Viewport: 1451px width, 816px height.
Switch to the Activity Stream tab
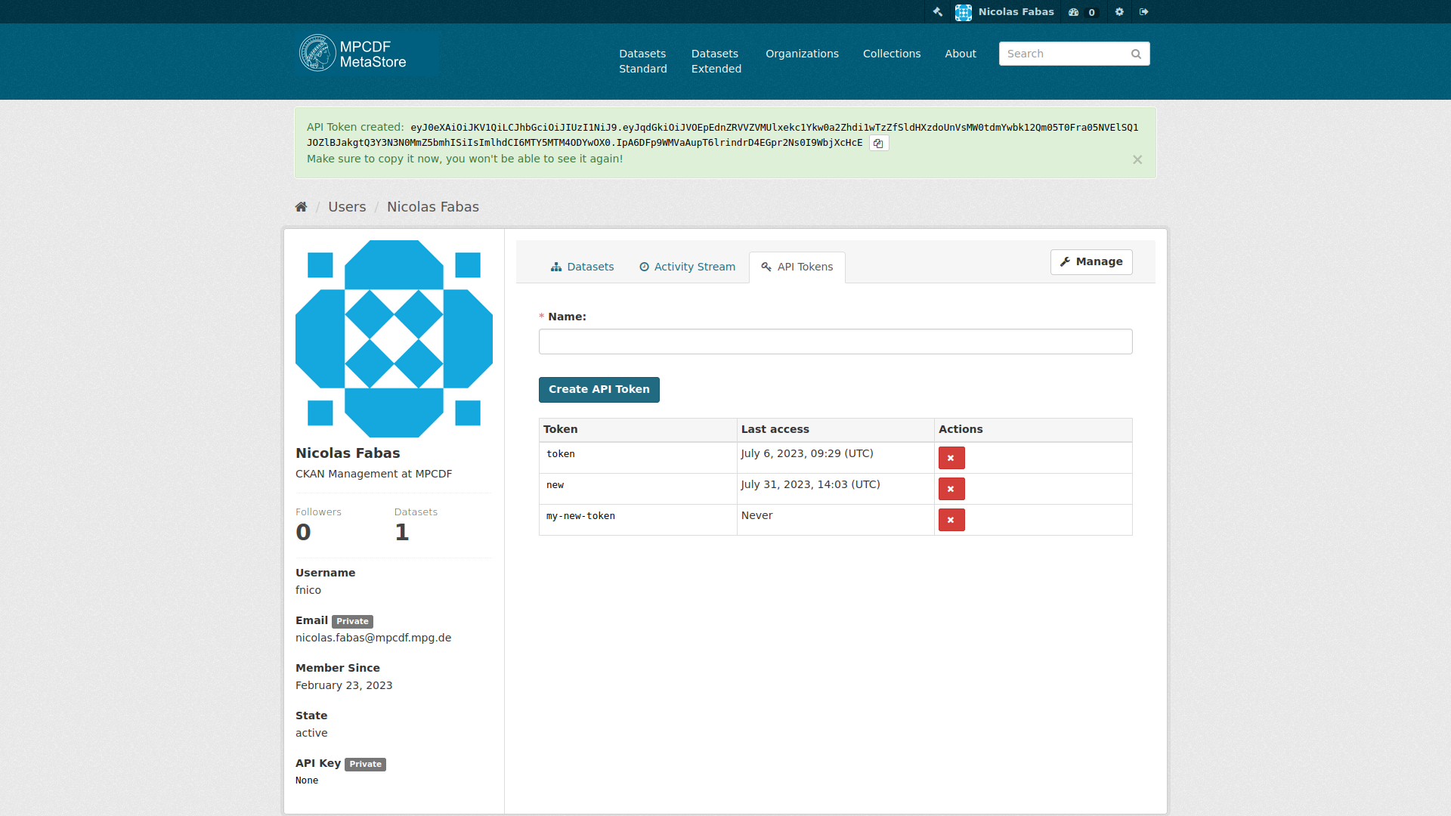pos(687,266)
